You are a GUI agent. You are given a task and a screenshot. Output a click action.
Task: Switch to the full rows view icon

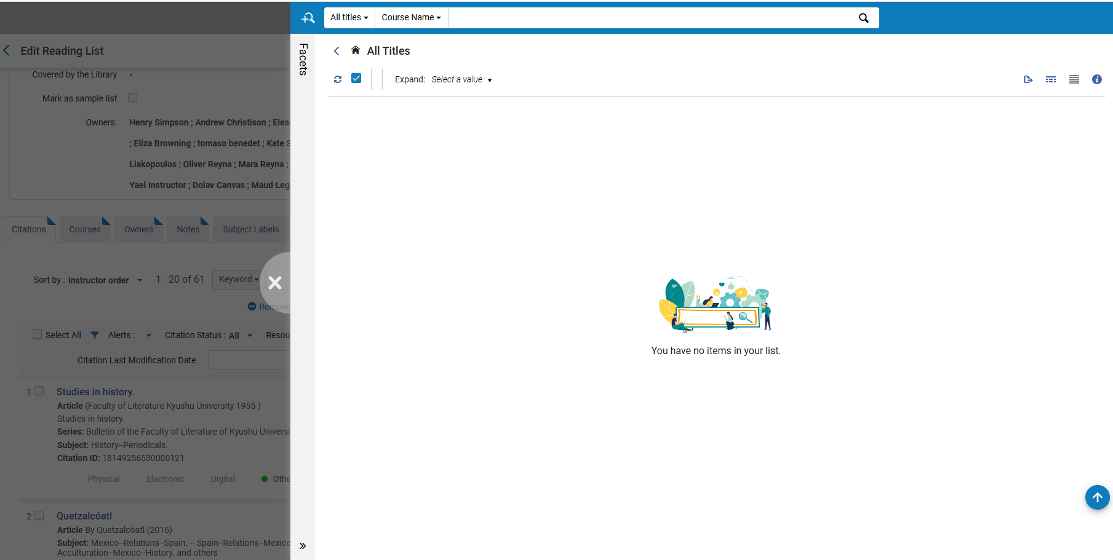click(1074, 79)
